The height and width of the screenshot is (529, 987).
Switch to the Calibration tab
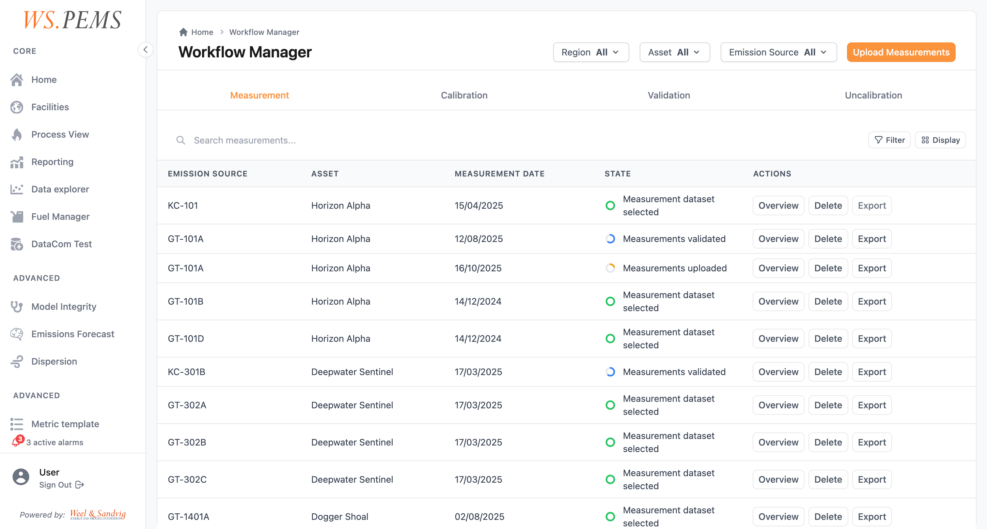click(464, 95)
